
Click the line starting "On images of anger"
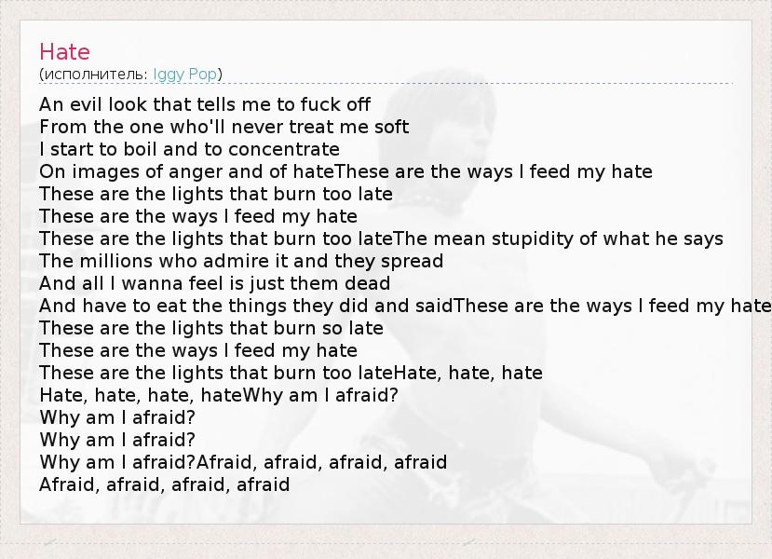pyautogui.click(x=186, y=171)
